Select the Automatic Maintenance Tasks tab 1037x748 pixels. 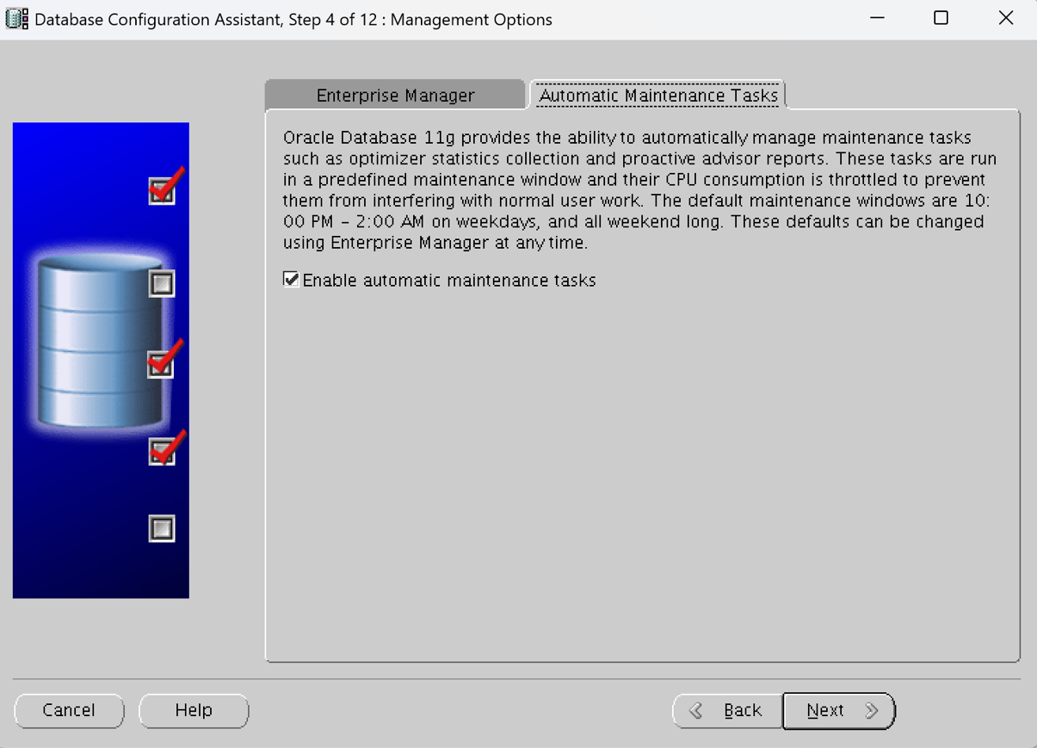(x=658, y=95)
